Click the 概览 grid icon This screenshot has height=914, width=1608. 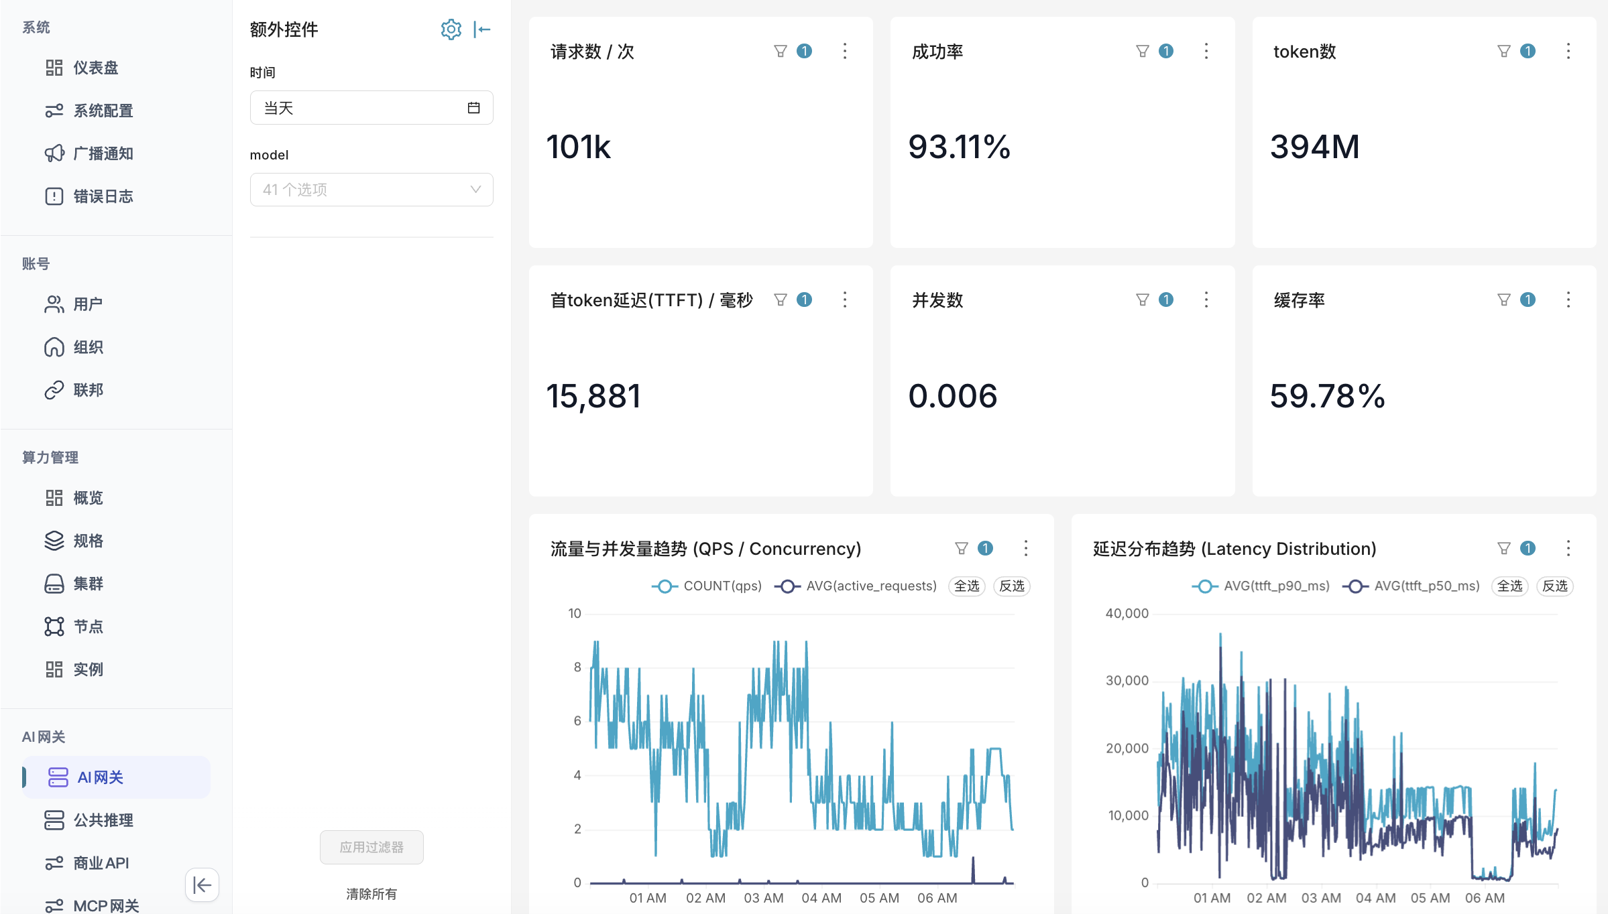coord(54,498)
